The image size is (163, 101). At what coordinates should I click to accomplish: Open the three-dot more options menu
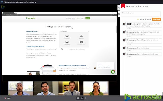pyautogui.click(x=86, y=98)
